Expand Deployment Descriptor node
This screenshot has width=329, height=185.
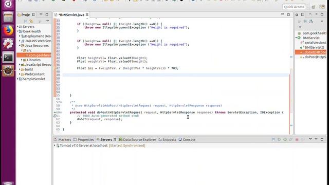[x=20, y=36]
